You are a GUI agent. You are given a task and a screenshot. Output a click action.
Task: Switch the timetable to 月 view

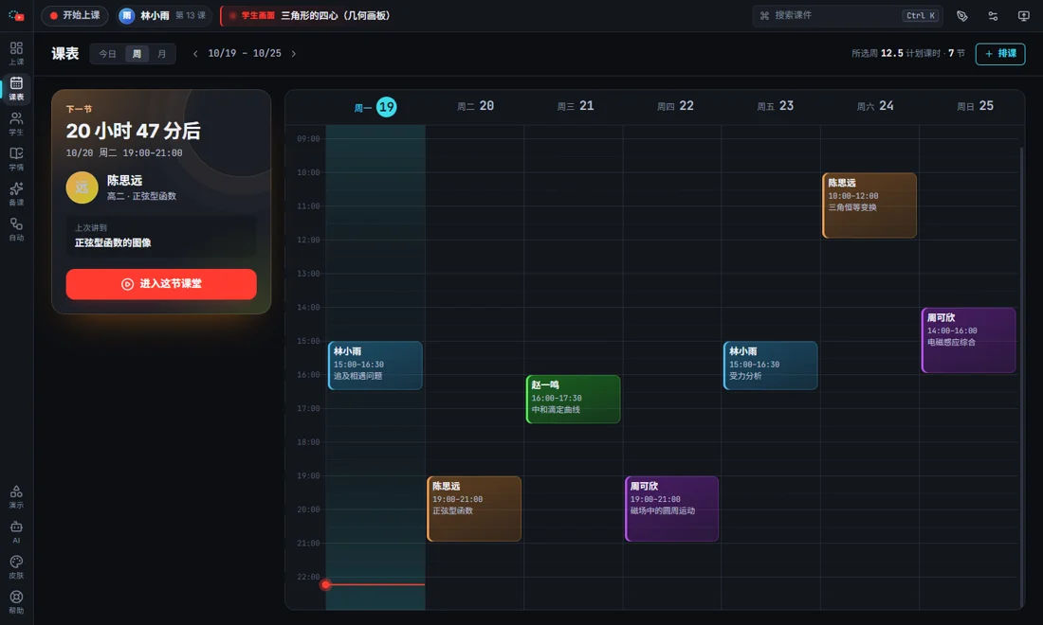[161, 54]
